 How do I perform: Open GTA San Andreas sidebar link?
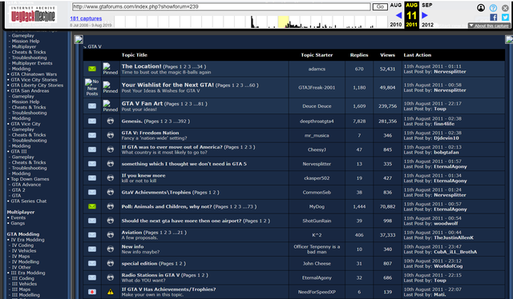[30, 91]
